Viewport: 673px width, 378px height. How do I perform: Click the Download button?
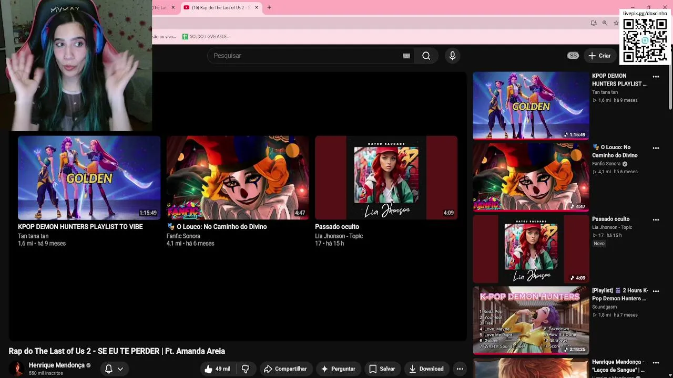(x=426, y=369)
